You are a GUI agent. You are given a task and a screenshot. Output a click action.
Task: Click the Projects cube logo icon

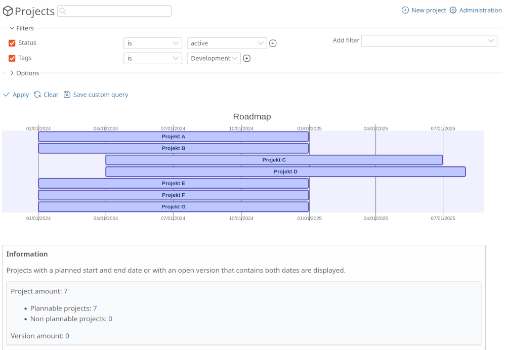pyautogui.click(x=7, y=11)
